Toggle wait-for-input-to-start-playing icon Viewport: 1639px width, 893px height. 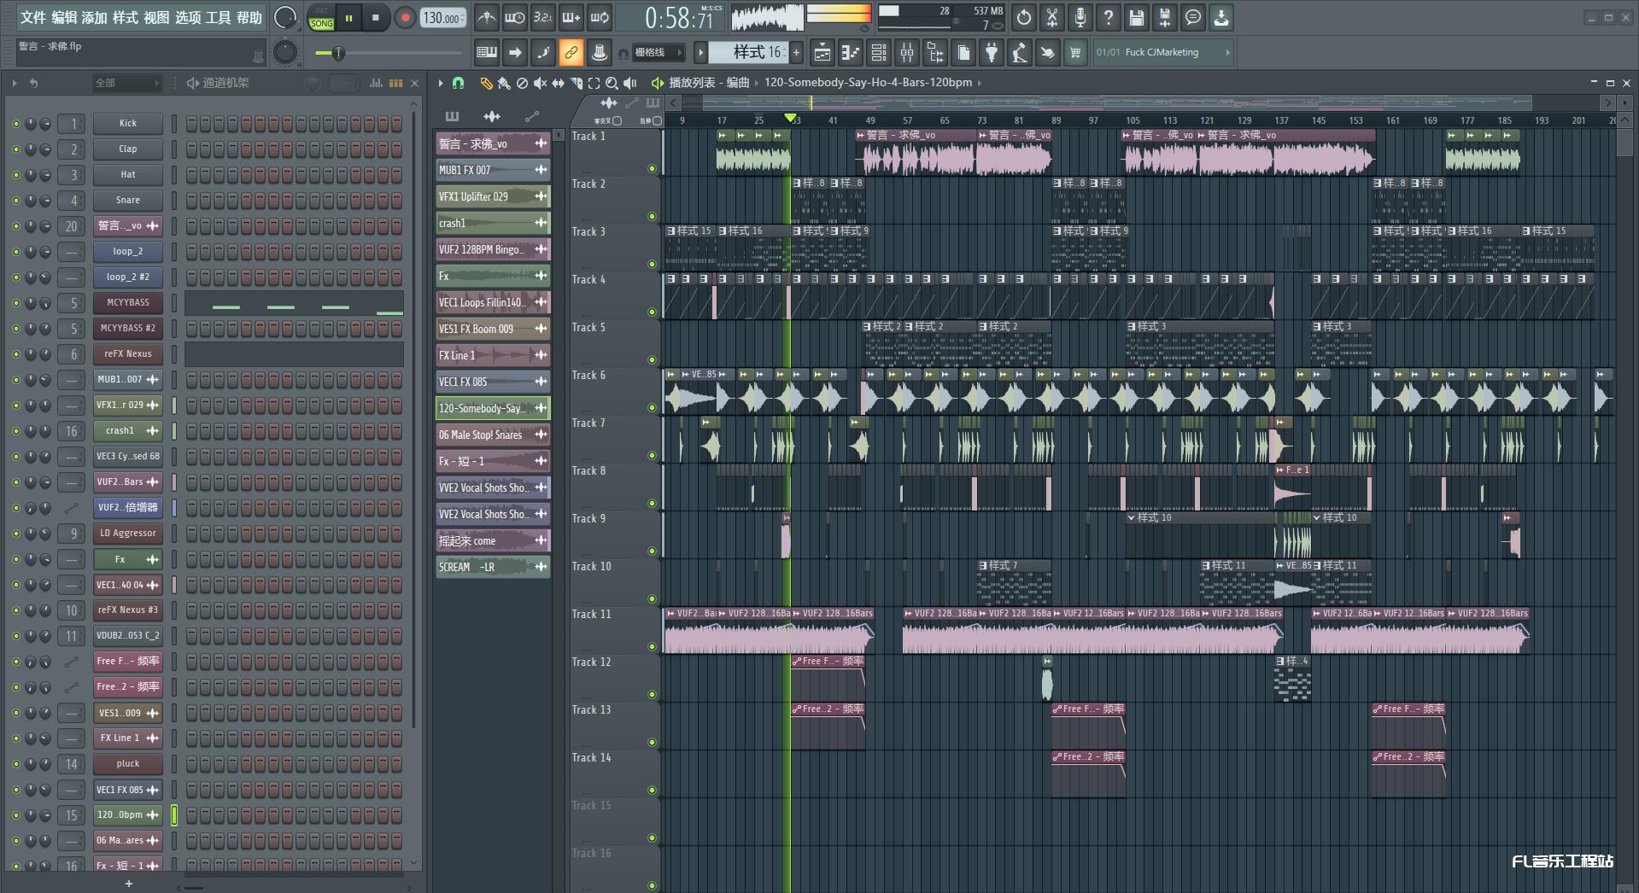(x=514, y=17)
